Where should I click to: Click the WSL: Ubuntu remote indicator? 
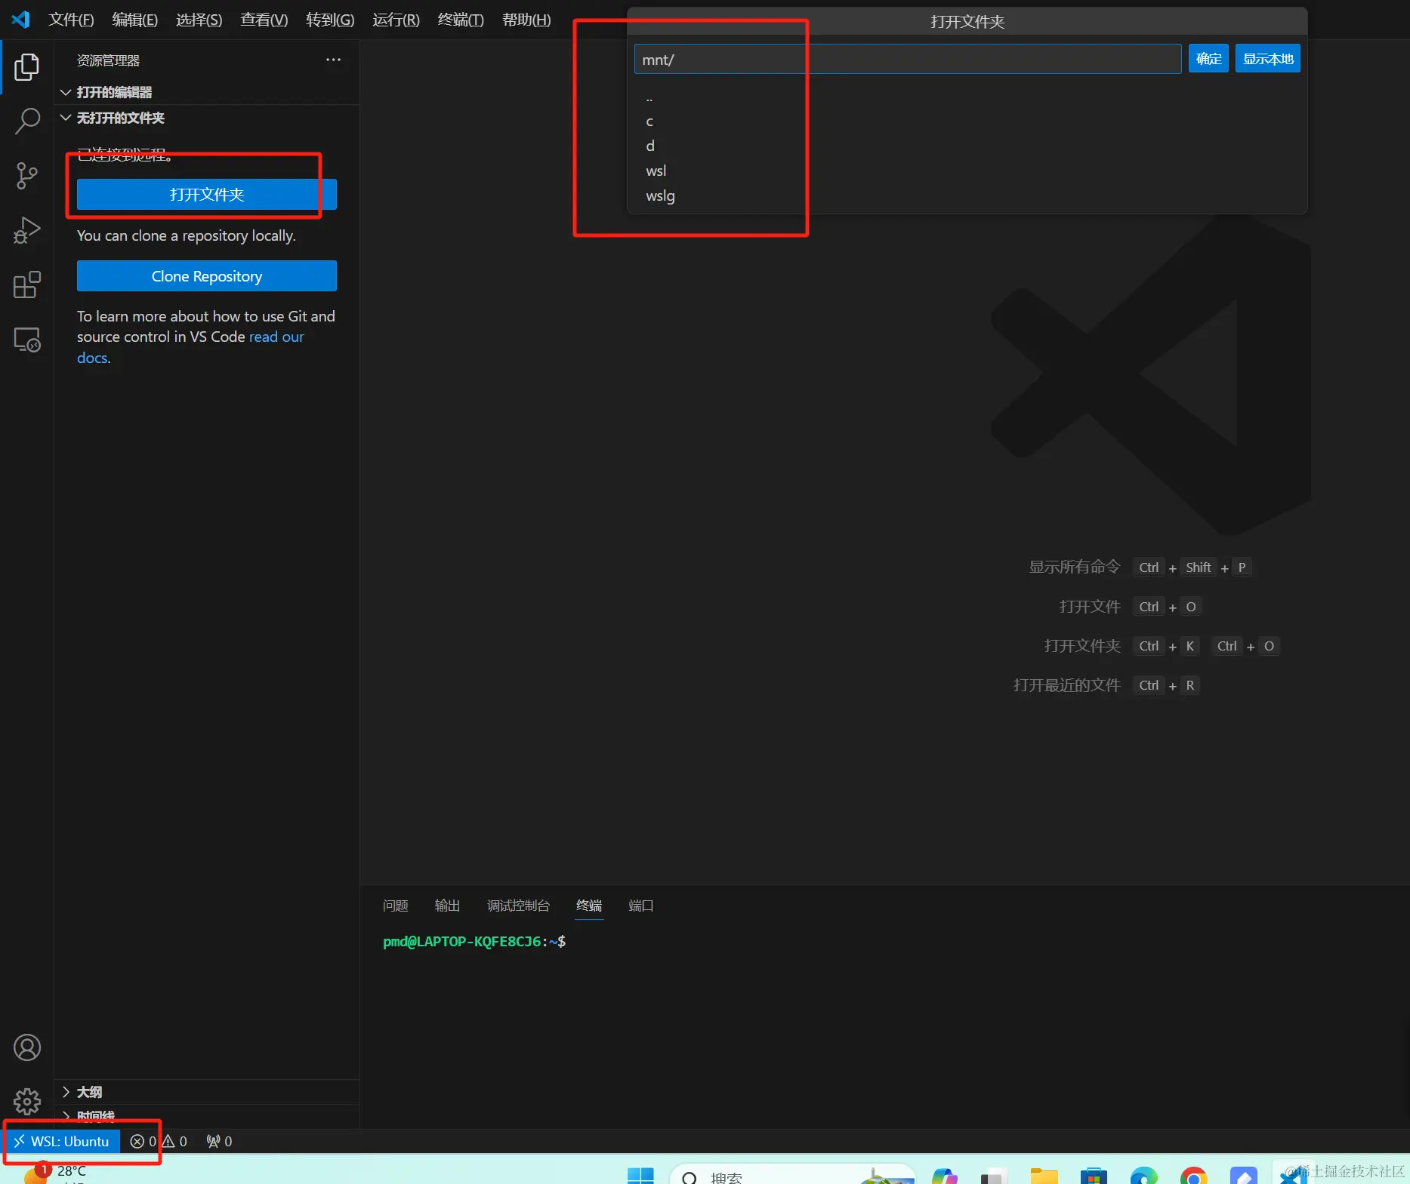[x=62, y=1141]
